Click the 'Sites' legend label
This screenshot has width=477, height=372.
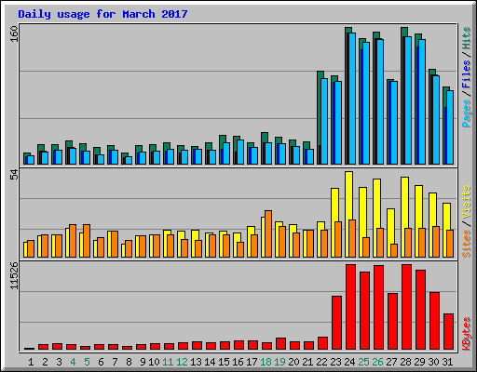[x=466, y=244]
